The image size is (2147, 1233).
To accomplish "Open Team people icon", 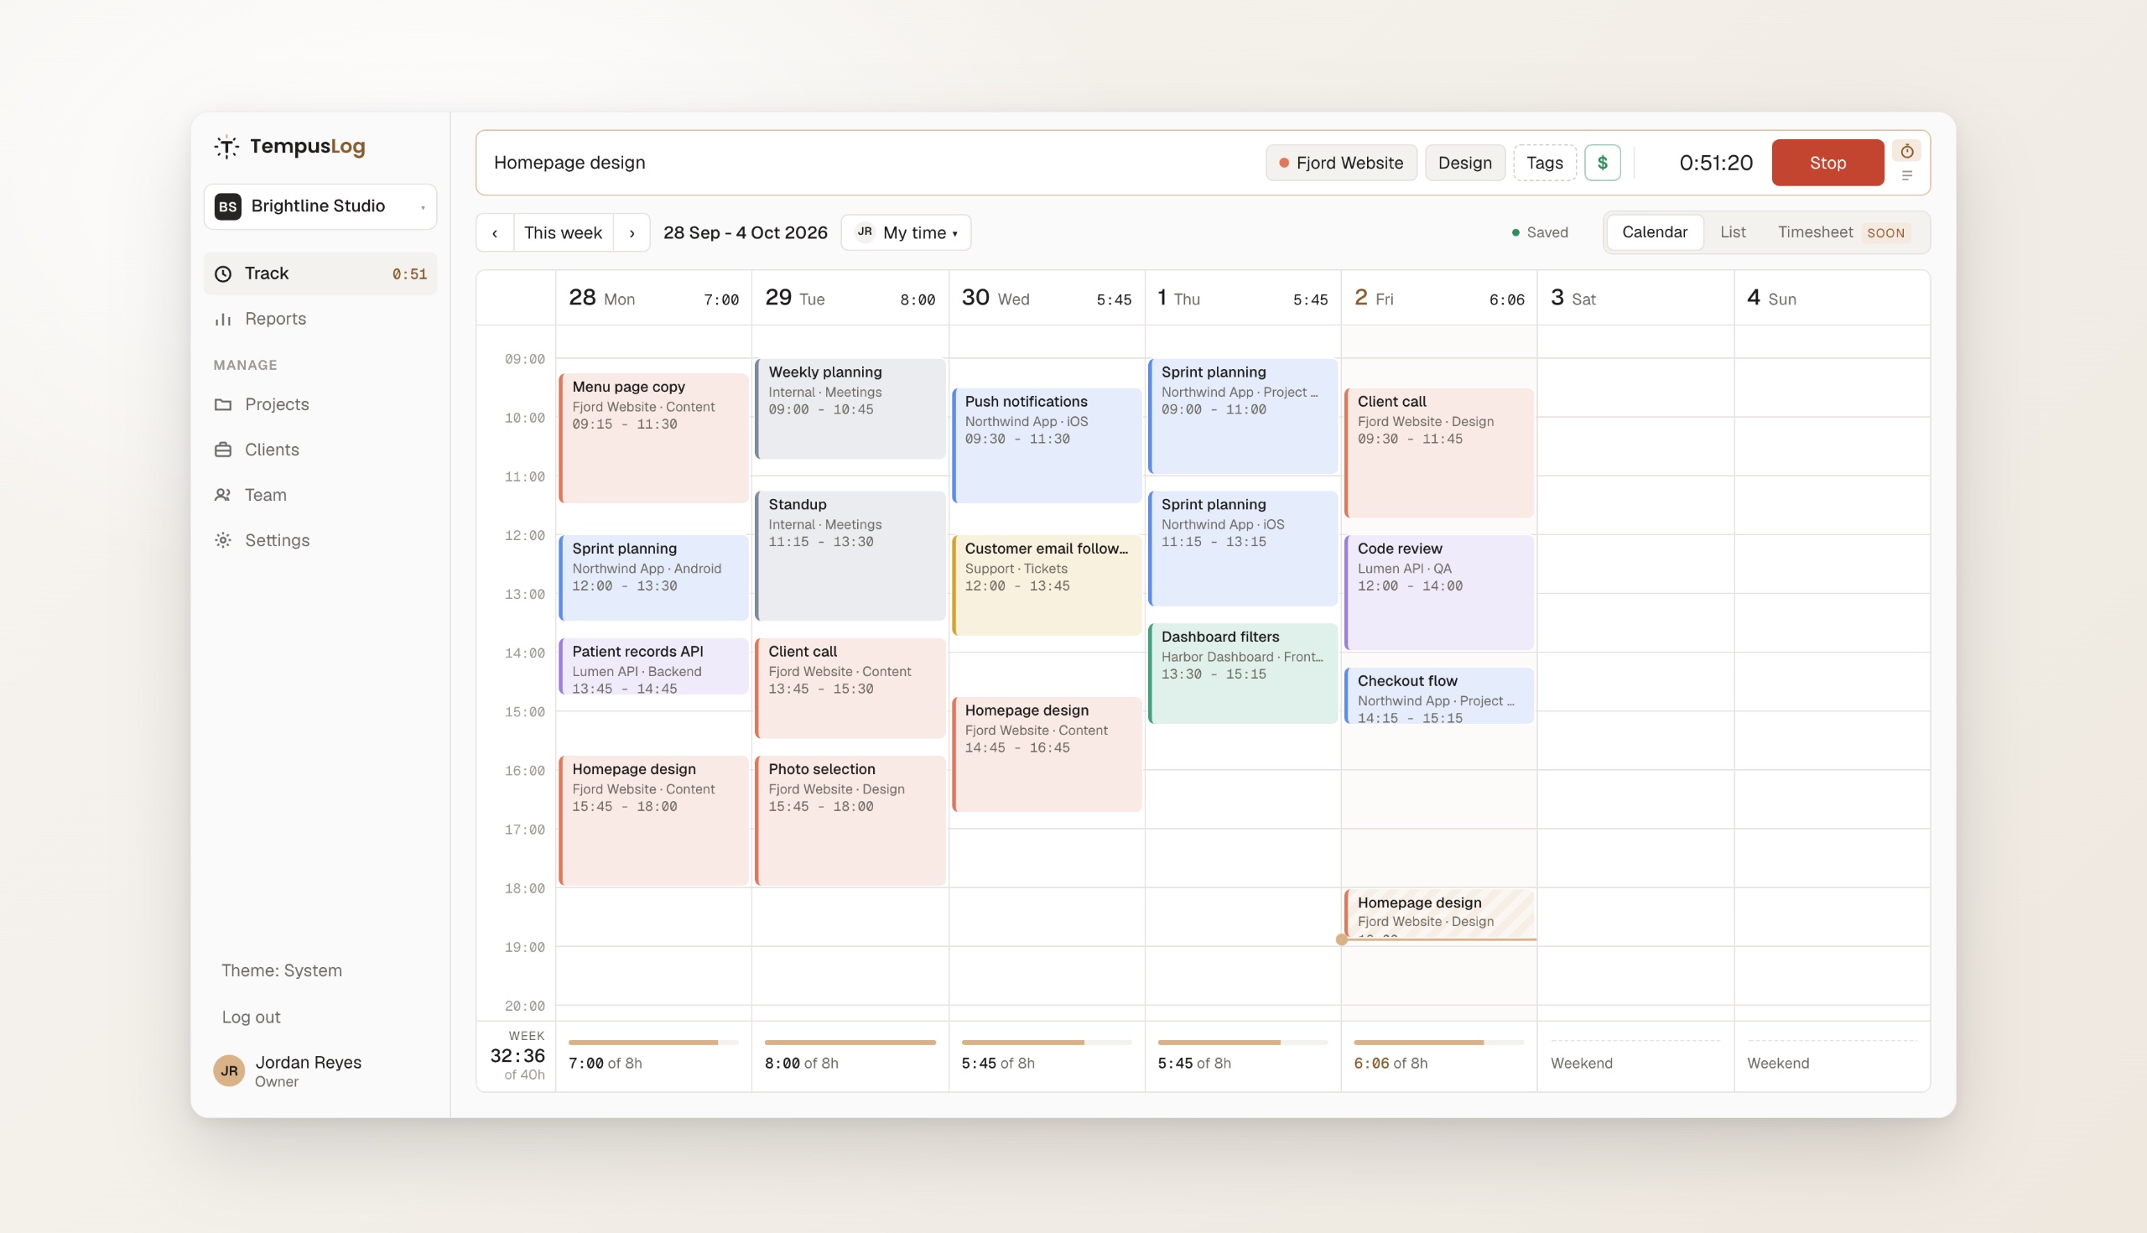I will point(222,495).
